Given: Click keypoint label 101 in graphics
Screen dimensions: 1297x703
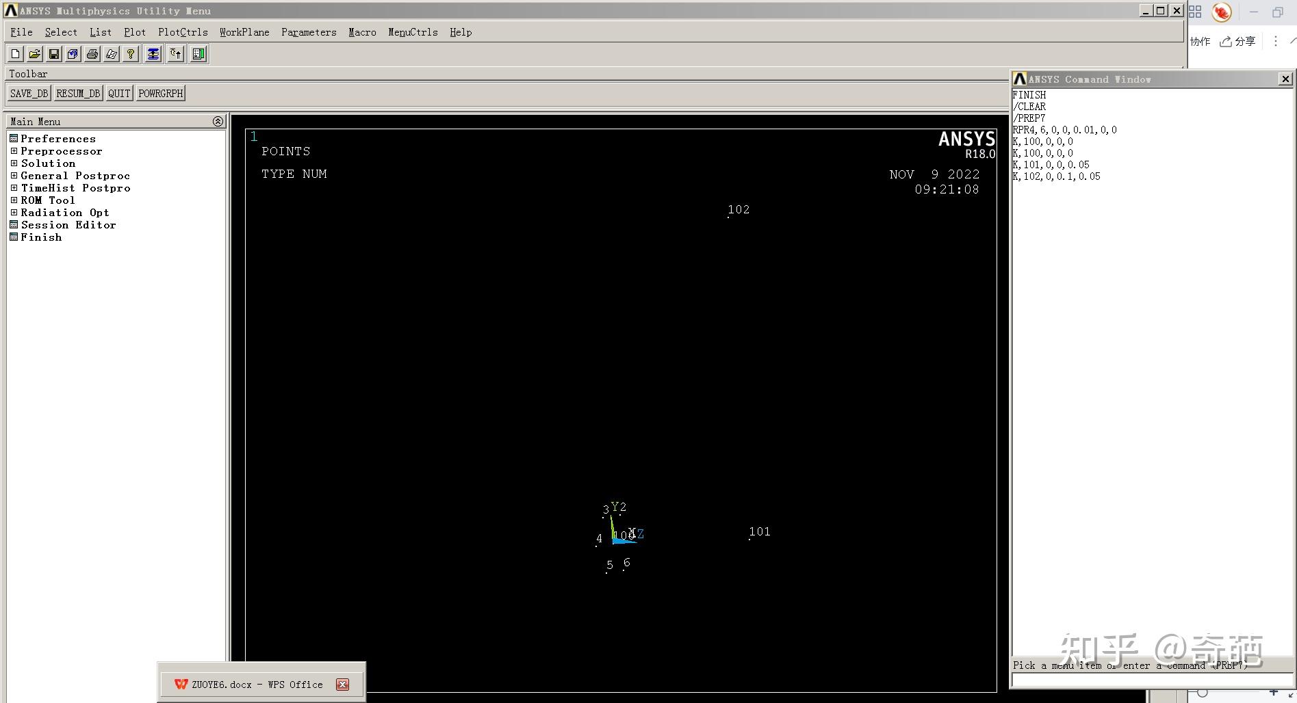Looking at the screenshot, I should click(x=760, y=531).
